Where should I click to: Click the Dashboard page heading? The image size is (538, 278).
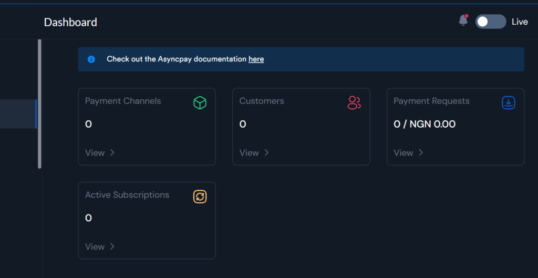(70, 22)
